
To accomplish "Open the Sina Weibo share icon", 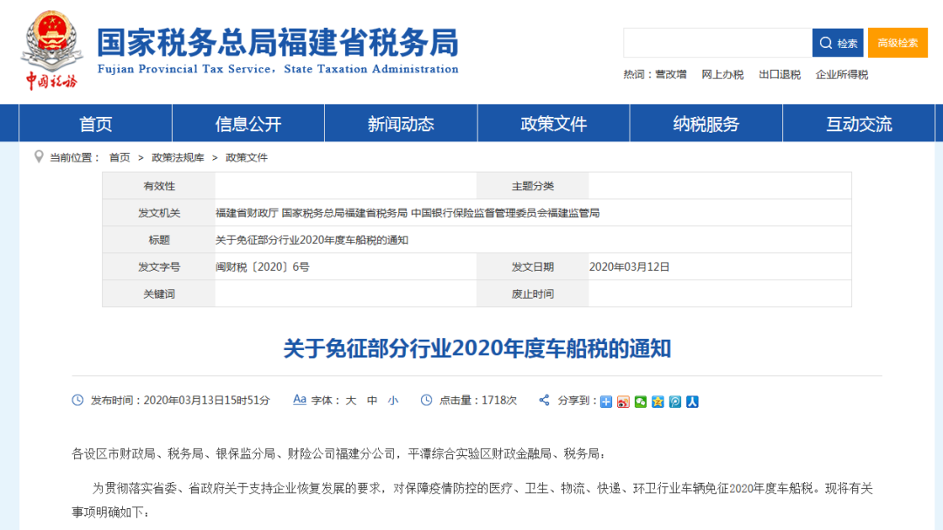I will (623, 402).
